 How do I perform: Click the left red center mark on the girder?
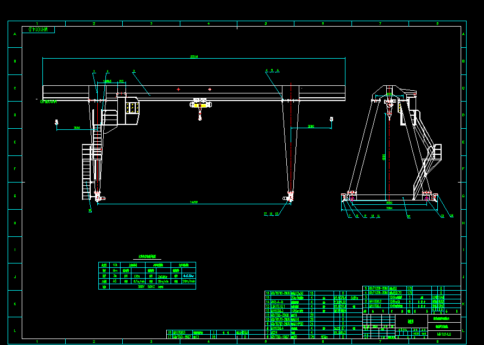click(x=178, y=89)
